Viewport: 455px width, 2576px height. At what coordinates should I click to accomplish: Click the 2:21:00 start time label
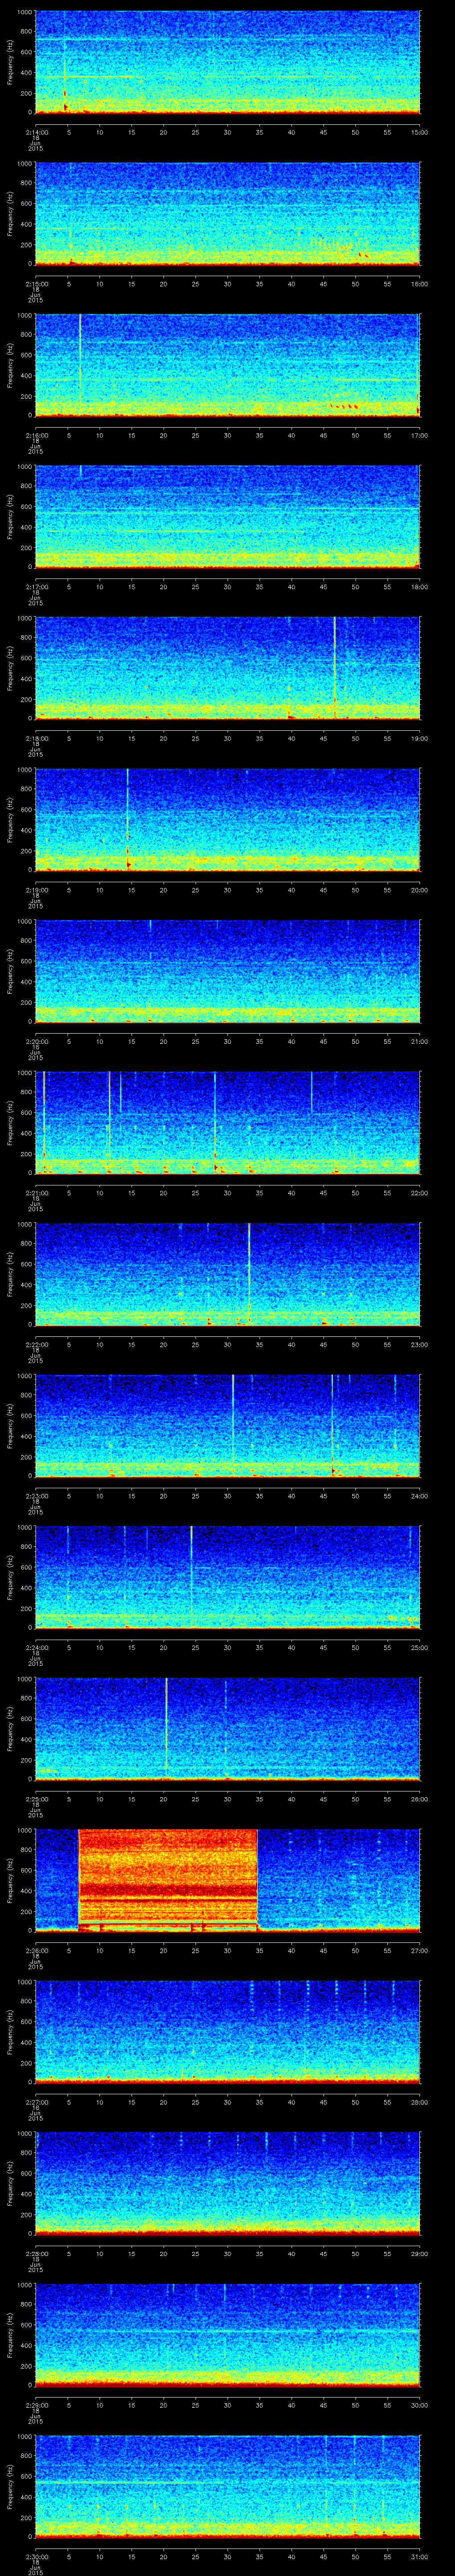click(36, 1192)
